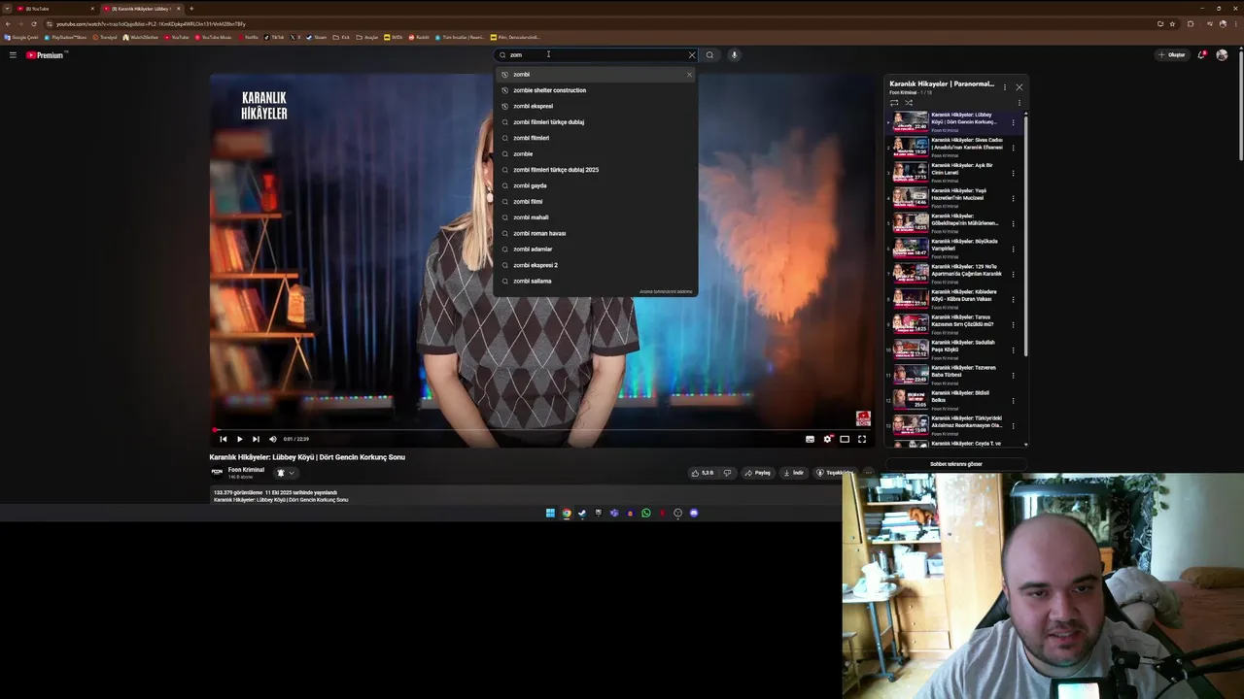Open Netflix bookmark
The height and width of the screenshot is (699, 1244).
pyautogui.click(x=248, y=37)
